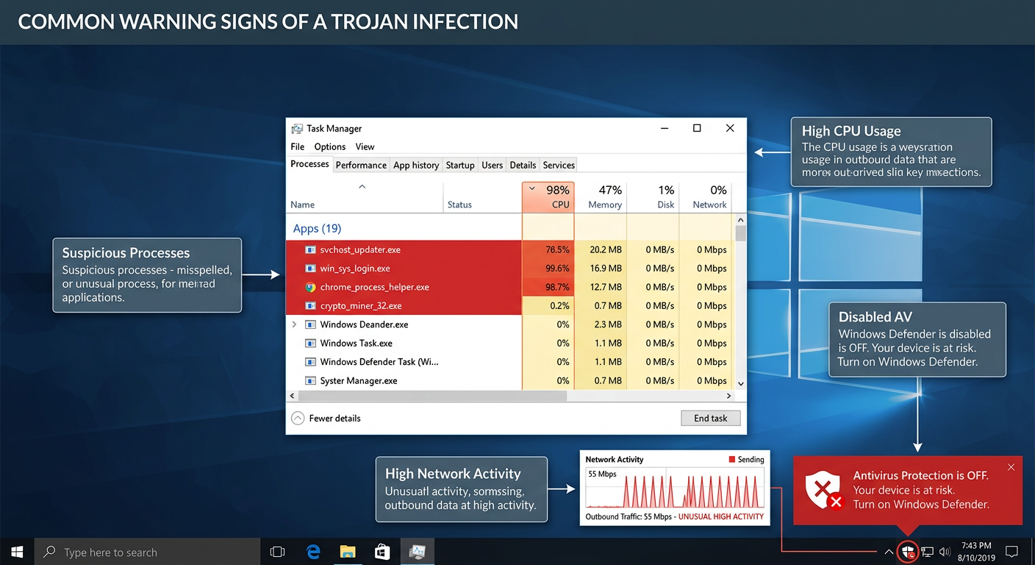Screen dimensions: 1035x565
Task: Switch to the Performance tab
Action: [x=361, y=165]
